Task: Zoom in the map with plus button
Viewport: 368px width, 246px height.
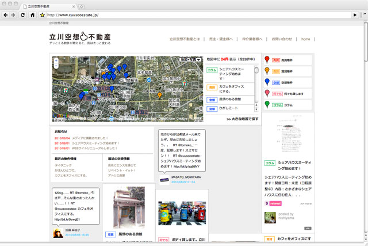Action: [x=56, y=60]
